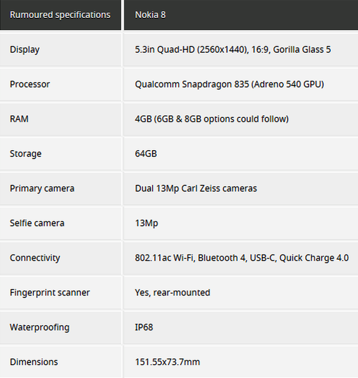The height and width of the screenshot is (378, 358).
Task: Click the IP68 waterproofing value
Action: point(144,327)
